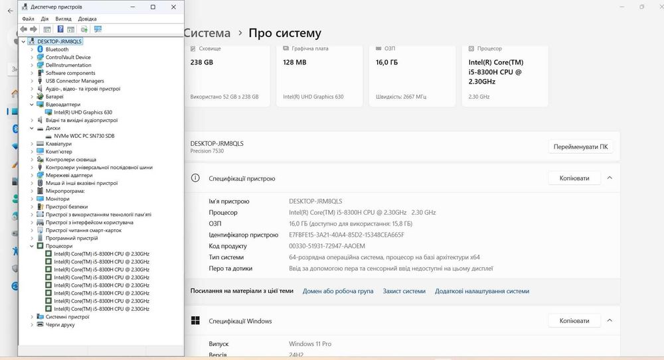The width and height of the screenshot is (664, 360).
Task: Click the mouse icon beside Миша й інші вказівні пристрої
Action: 41,183
